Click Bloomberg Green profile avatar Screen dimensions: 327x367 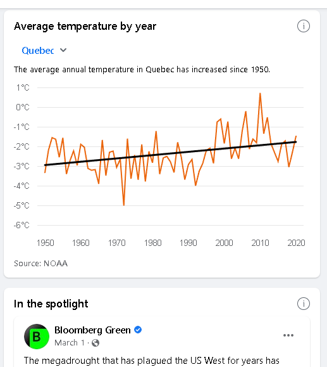point(37,337)
